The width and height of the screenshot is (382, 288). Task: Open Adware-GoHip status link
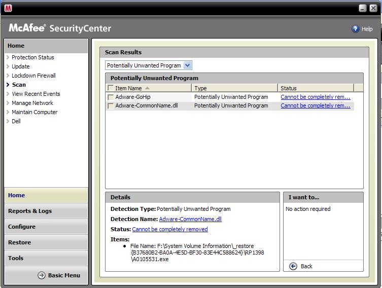[316, 97]
